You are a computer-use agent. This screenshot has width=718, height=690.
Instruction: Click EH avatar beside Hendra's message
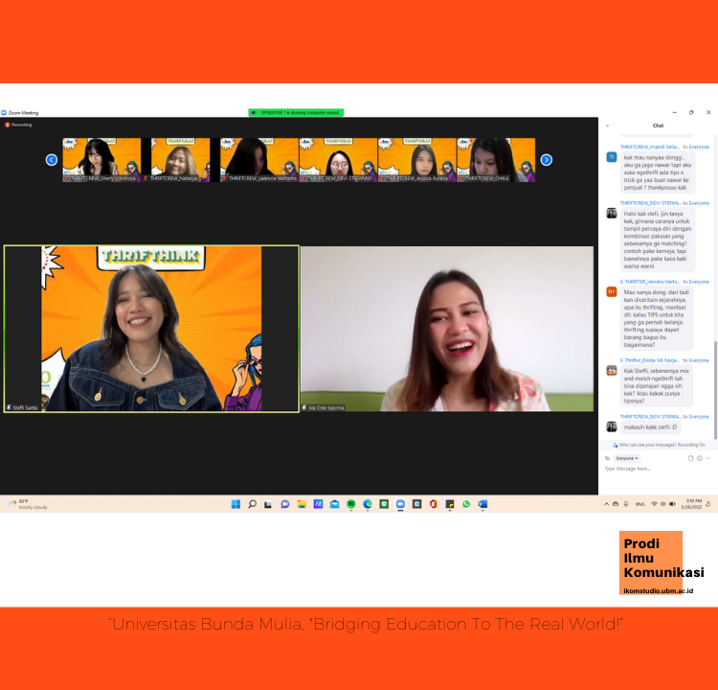pyautogui.click(x=612, y=291)
